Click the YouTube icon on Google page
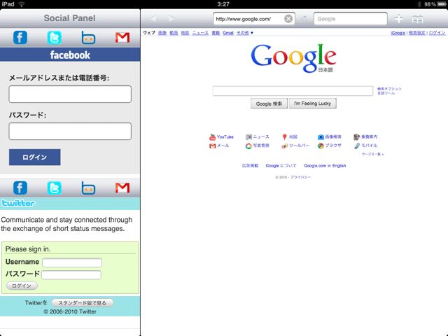This screenshot has width=448, height=336. click(212, 137)
